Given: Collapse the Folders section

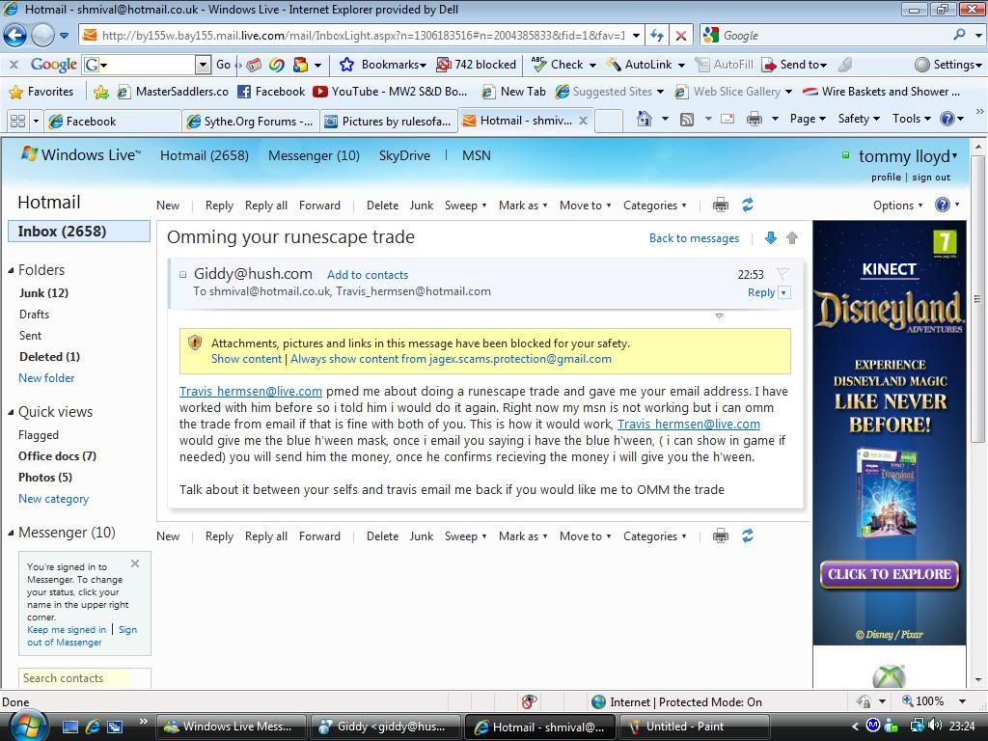Looking at the screenshot, I should point(11,270).
